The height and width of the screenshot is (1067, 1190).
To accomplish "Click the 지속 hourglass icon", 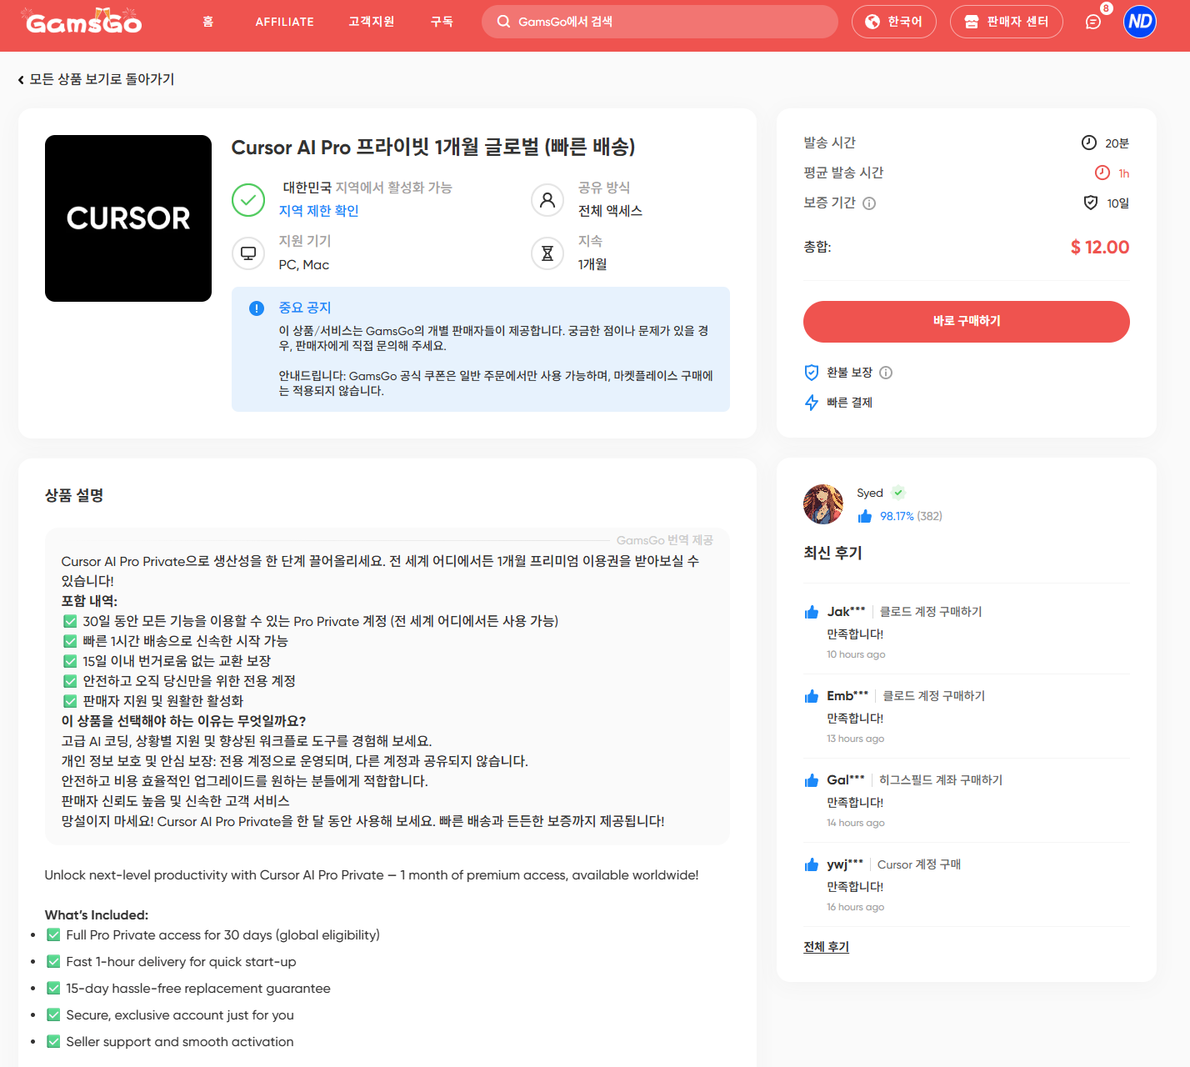I will [547, 253].
